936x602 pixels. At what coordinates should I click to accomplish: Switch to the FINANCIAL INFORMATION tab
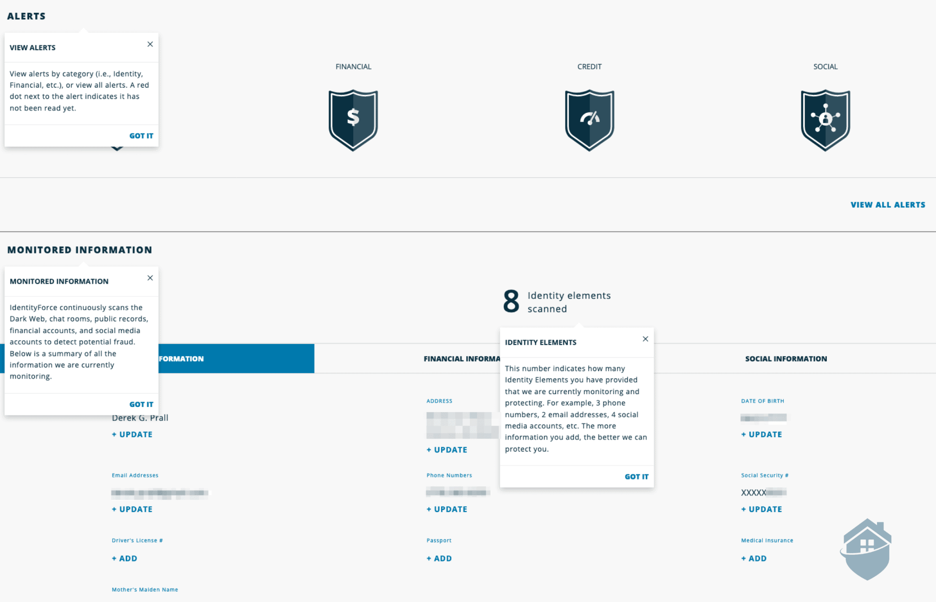(x=462, y=359)
